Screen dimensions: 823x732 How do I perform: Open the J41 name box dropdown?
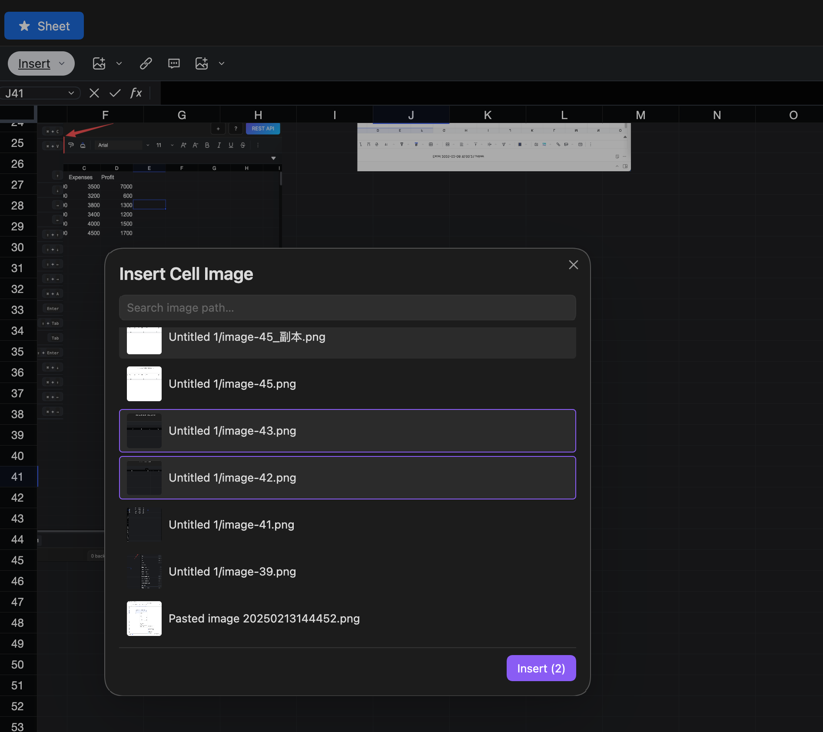point(71,93)
